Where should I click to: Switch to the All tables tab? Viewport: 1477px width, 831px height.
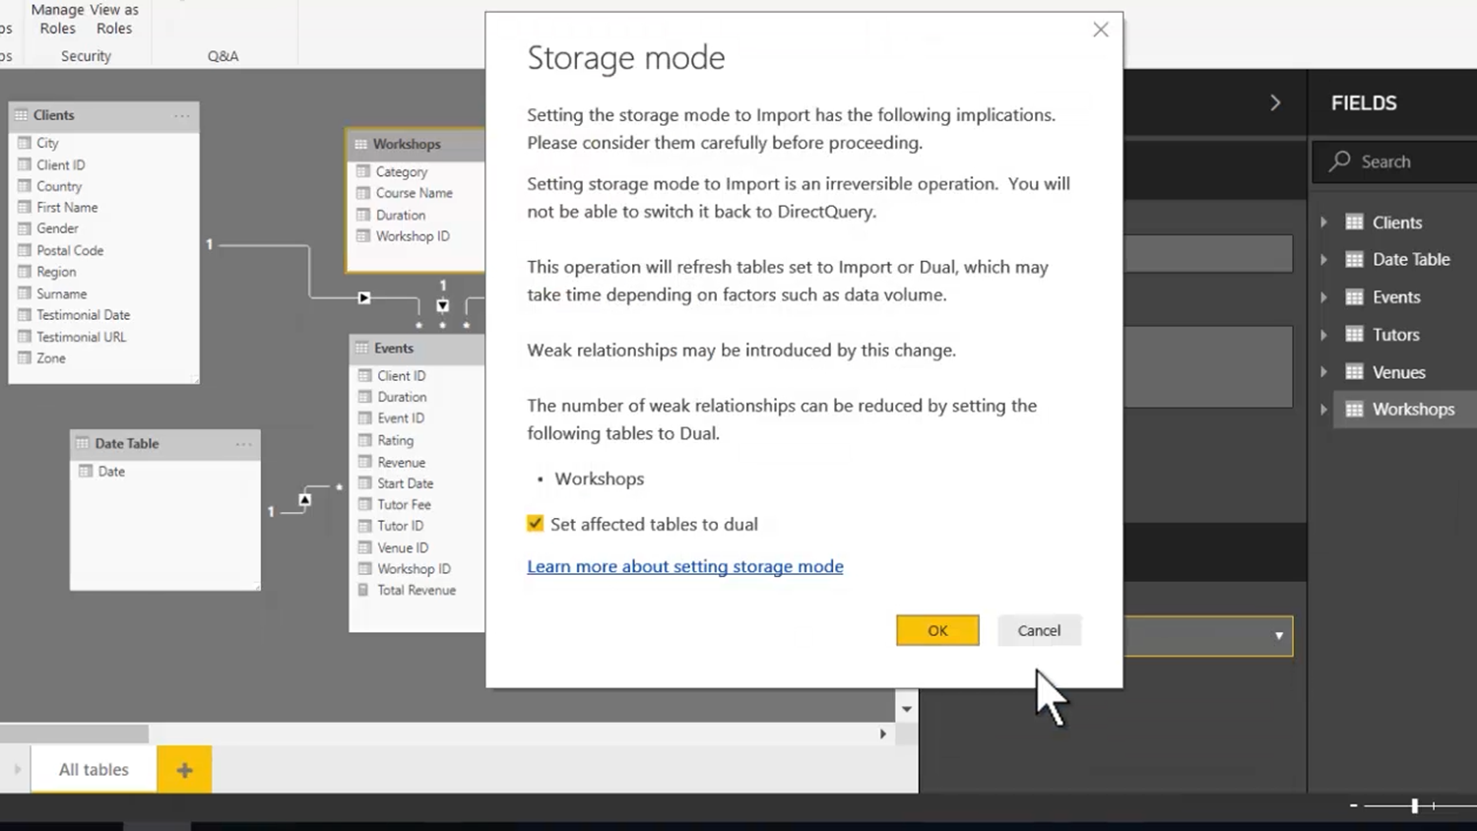94,770
